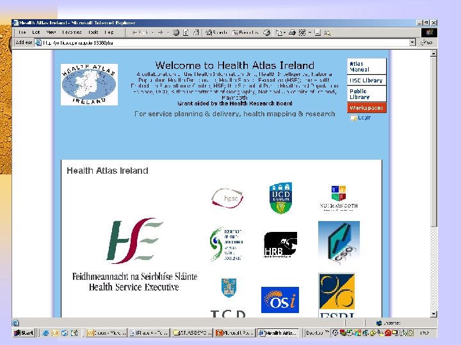The image size is (461, 345).
Task: Click the ESRI logo
Action: 337,295
